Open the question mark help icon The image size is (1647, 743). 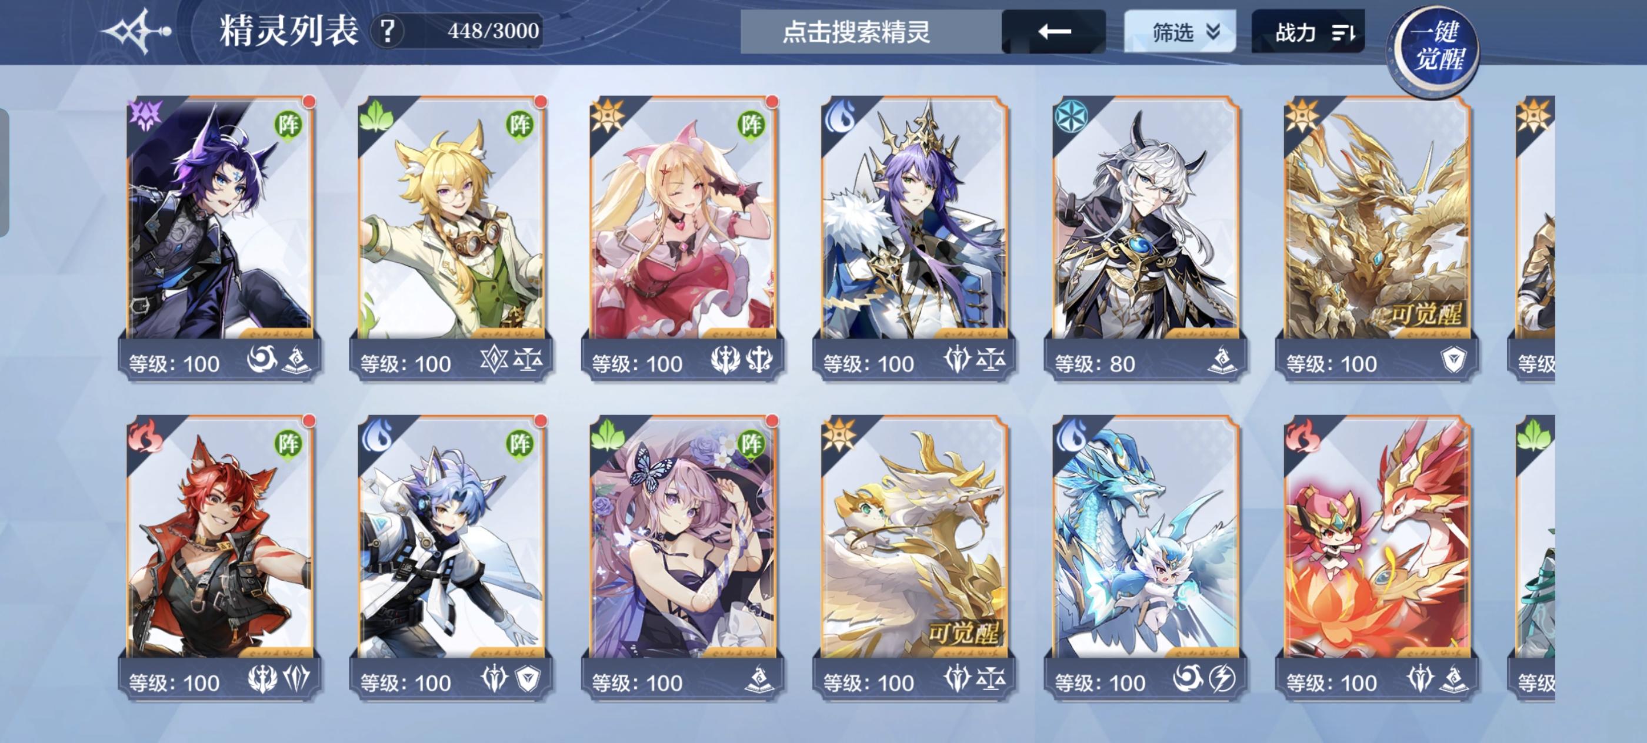[388, 31]
